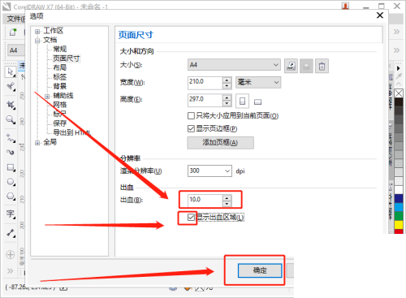This screenshot has width=406, height=298.
Task: Select the Ellipse tool
Action: click(11, 182)
